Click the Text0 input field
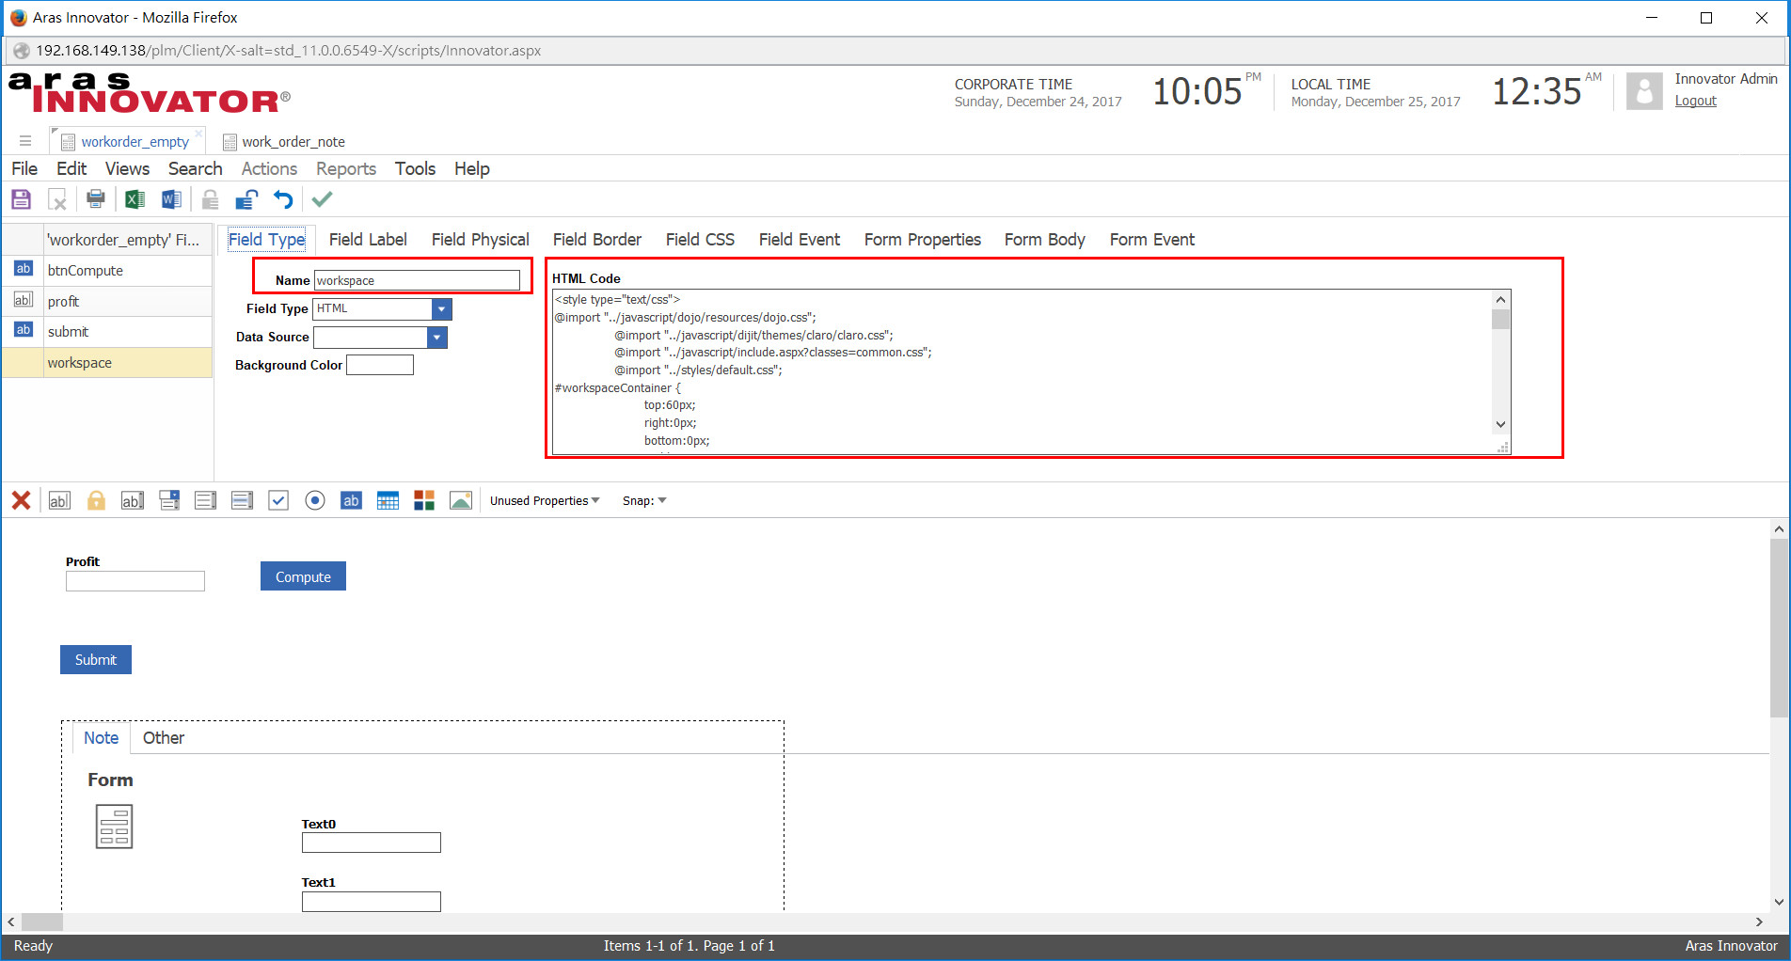 pos(372,843)
